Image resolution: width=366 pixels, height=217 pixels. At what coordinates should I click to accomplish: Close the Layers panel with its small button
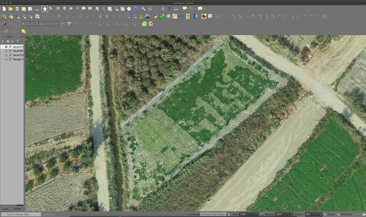coord(23,37)
